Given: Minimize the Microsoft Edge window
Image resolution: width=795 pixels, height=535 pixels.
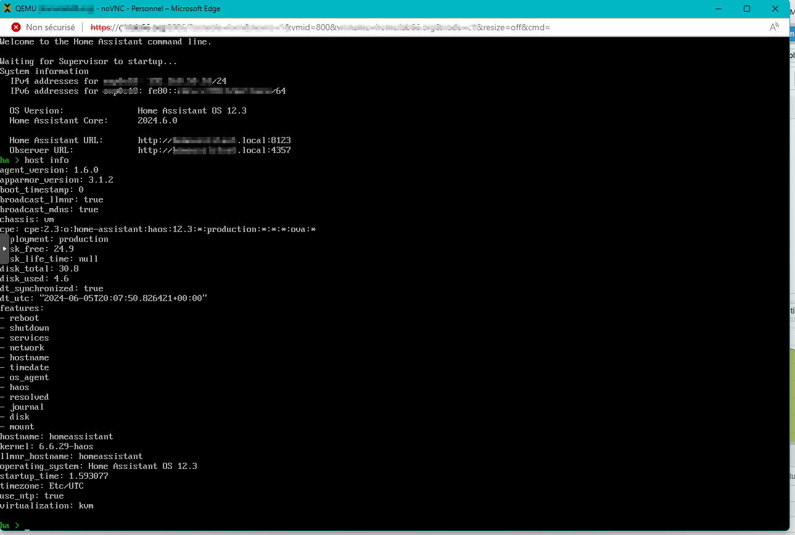Looking at the screenshot, I should 718,9.
